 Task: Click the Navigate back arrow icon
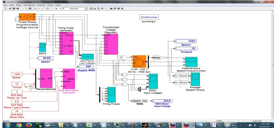click(35, 9)
